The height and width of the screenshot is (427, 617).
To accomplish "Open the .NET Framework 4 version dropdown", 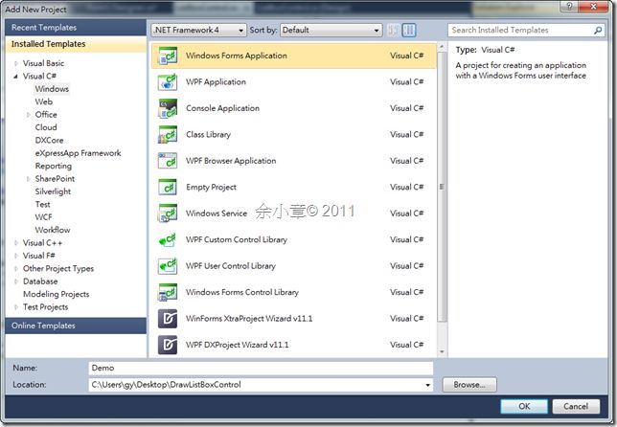I will [x=198, y=30].
